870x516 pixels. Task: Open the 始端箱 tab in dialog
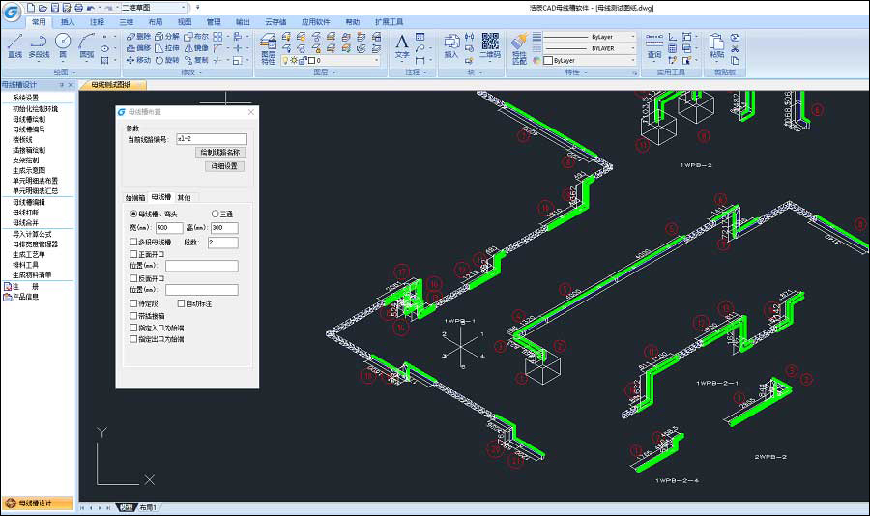(134, 197)
